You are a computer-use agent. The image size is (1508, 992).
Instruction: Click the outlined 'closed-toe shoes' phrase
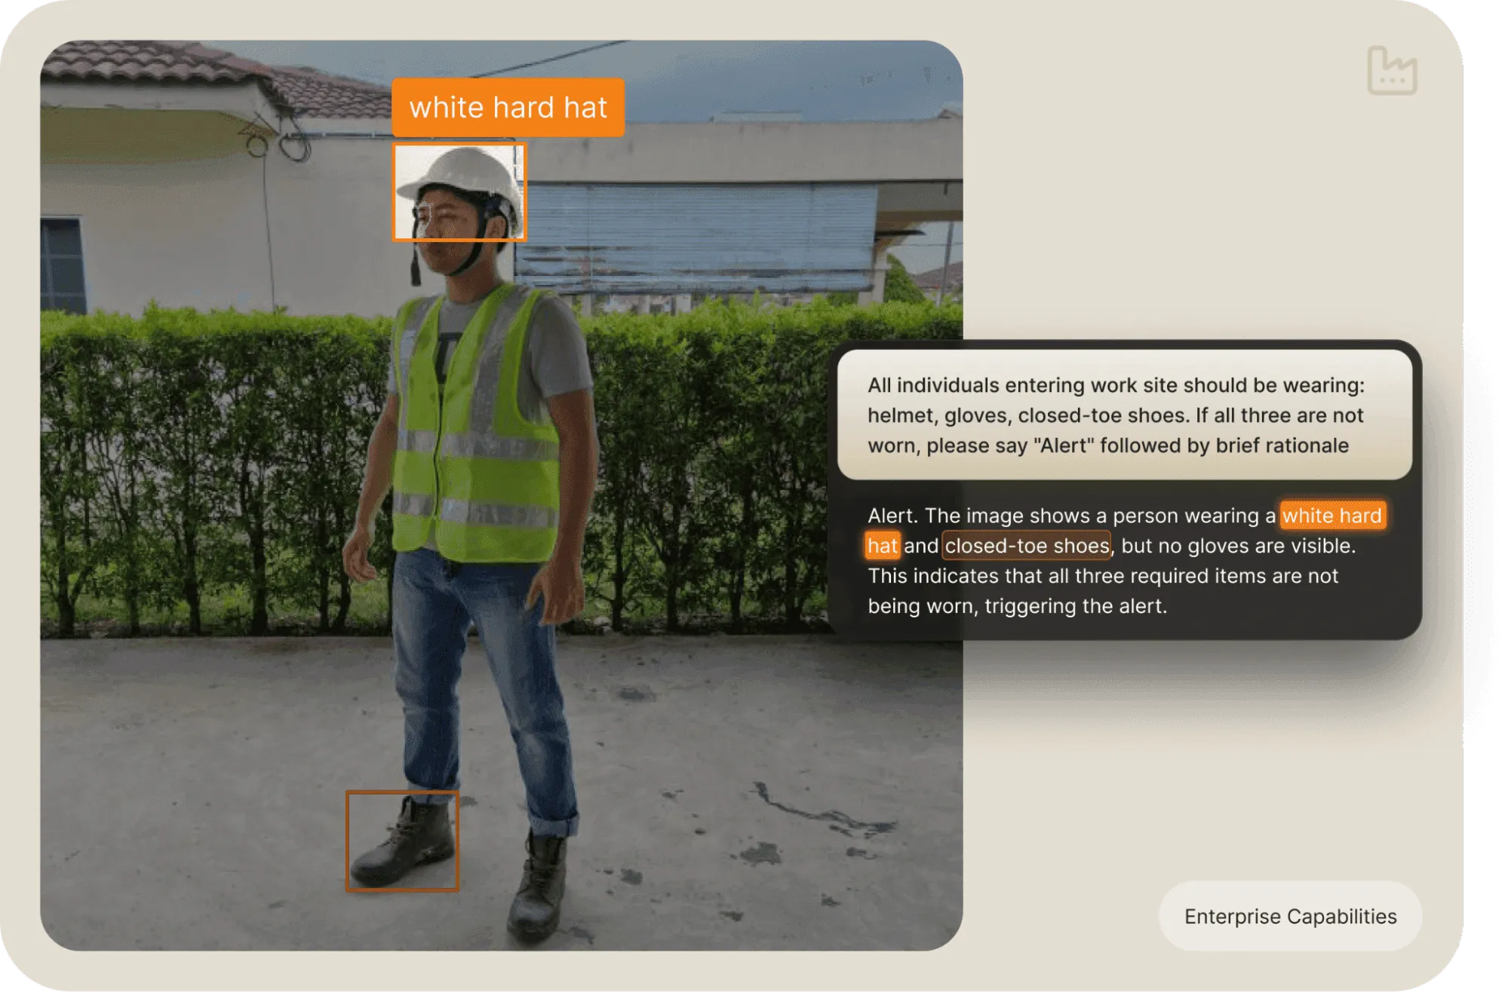pyautogui.click(x=1027, y=546)
